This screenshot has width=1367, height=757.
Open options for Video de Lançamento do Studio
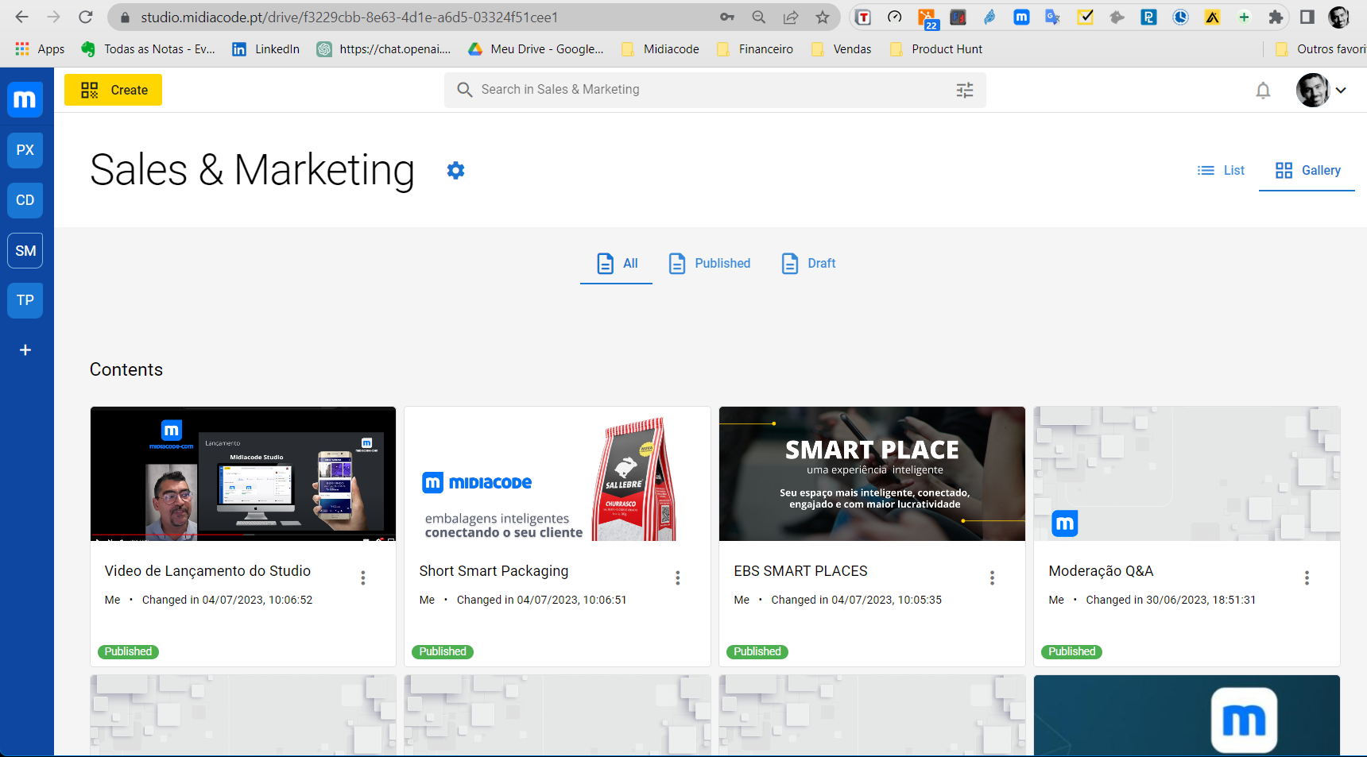point(363,578)
